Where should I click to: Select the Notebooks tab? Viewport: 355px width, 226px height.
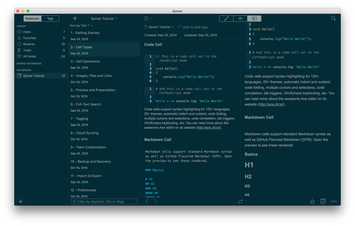click(33, 18)
